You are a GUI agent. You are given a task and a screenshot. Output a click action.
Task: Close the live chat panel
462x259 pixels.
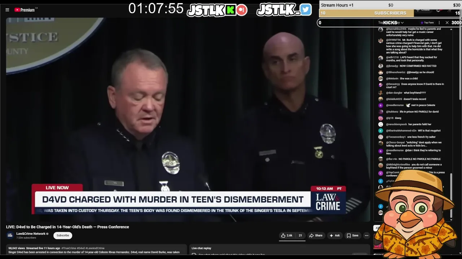(x=447, y=23)
